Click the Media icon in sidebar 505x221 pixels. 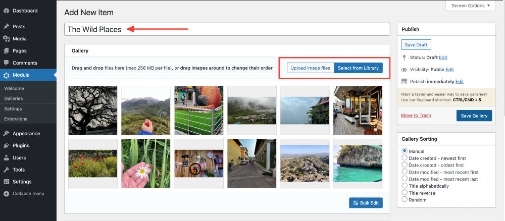(x=6, y=39)
